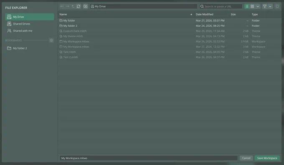The image size is (284, 165).
Task: Click the date Mar 27, 2026, 03:31 PM
Action: pyautogui.click(x=210, y=20)
